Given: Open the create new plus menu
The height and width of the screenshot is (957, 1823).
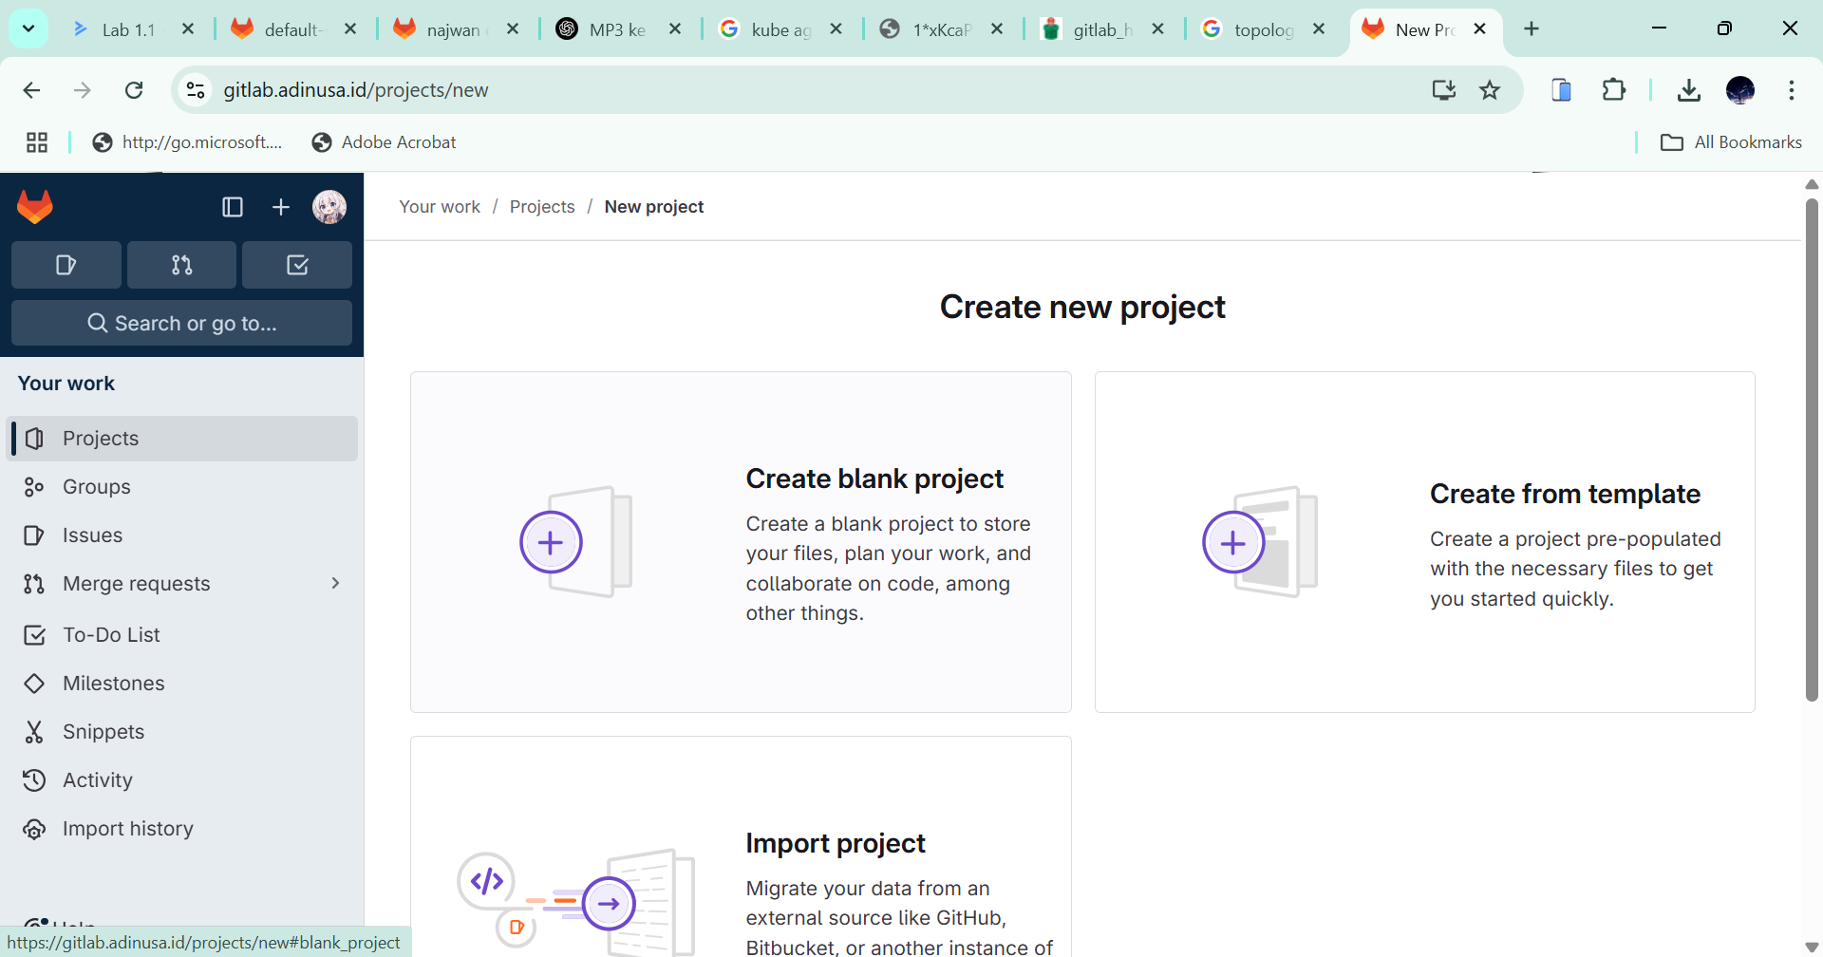Looking at the screenshot, I should point(281,207).
